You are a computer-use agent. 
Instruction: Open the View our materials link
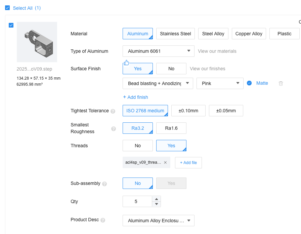pos(217,51)
